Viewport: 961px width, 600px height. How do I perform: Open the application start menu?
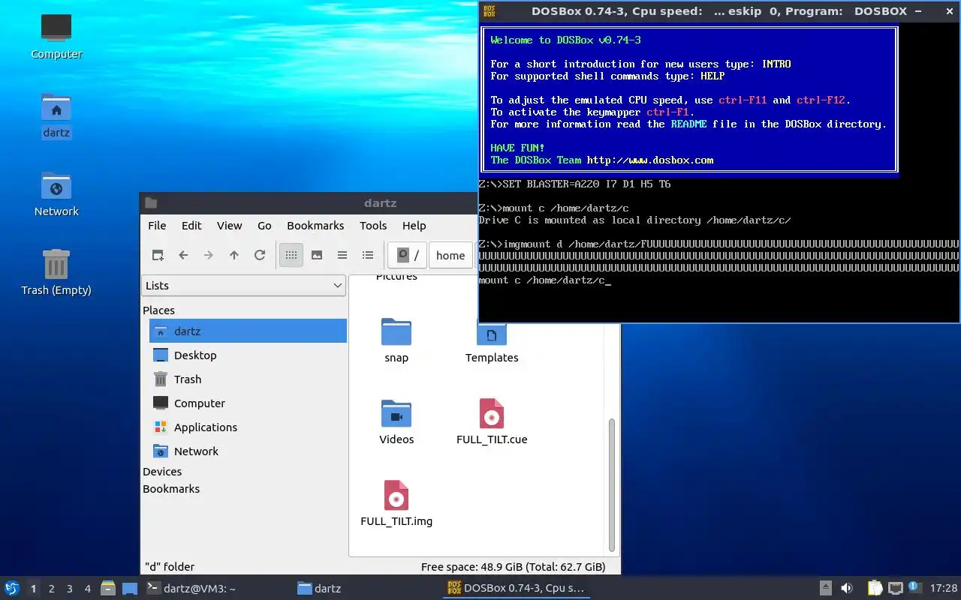click(x=11, y=589)
